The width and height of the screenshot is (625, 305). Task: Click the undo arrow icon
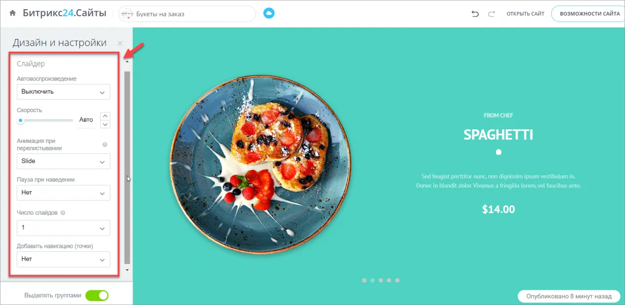[x=475, y=14]
